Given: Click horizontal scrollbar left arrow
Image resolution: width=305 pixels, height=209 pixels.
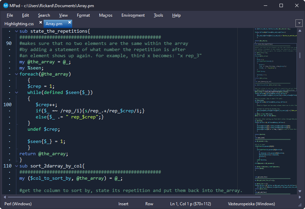Looking at the screenshot, I should [x=4, y=197].
